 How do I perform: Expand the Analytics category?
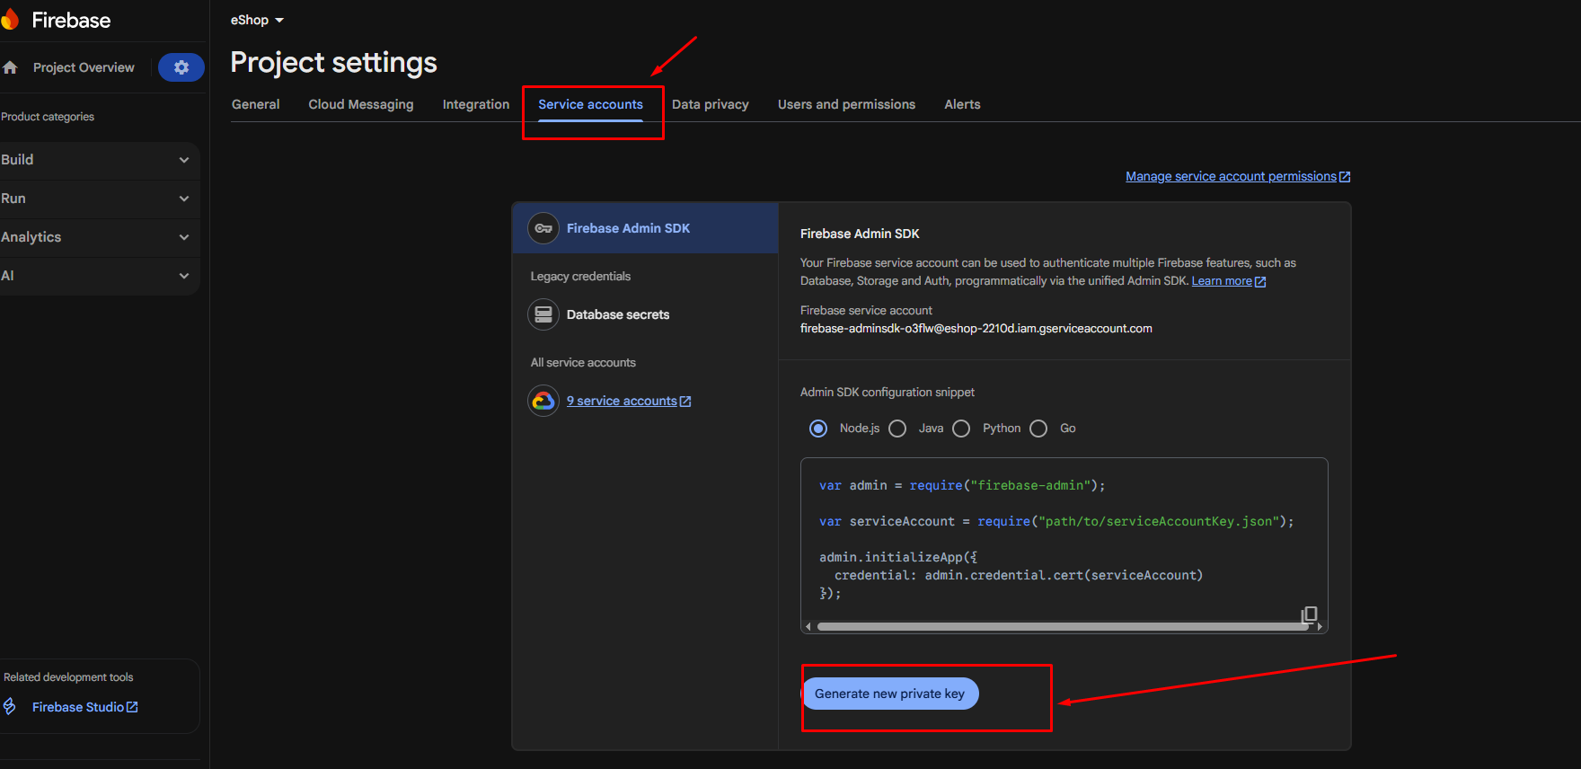tap(98, 237)
